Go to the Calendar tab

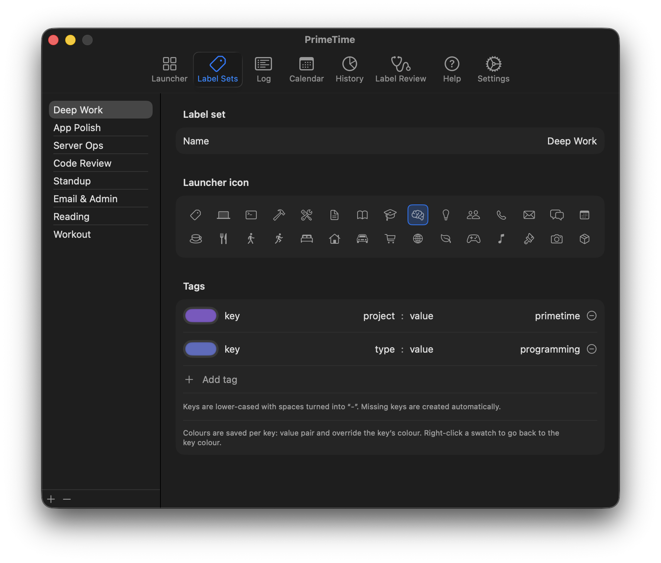click(x=306, y=70)
